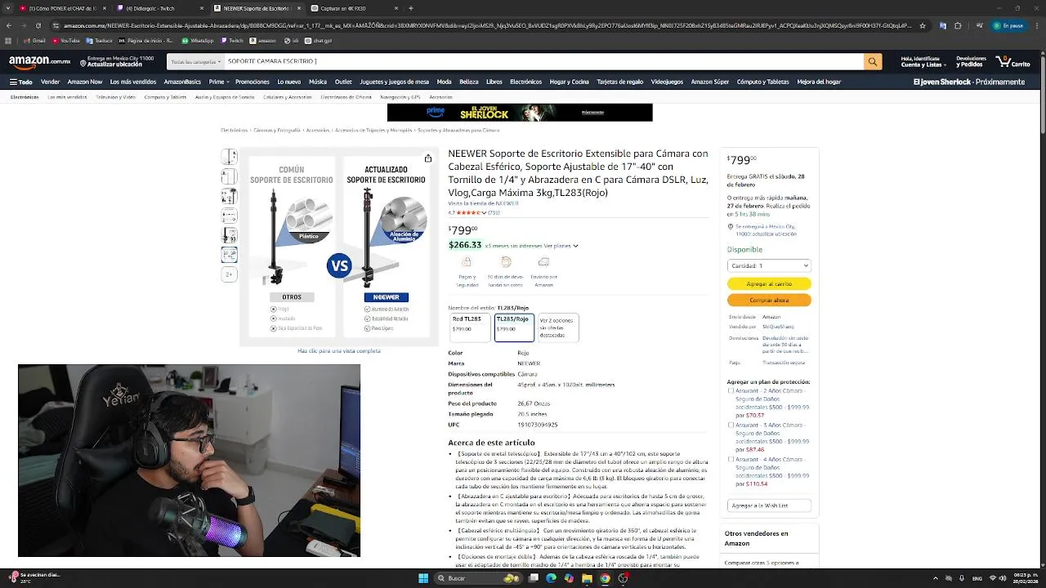Click the yellow 'Agregar al carrito' button
This screenshot has height=588, width=1046.
(769, 283)
